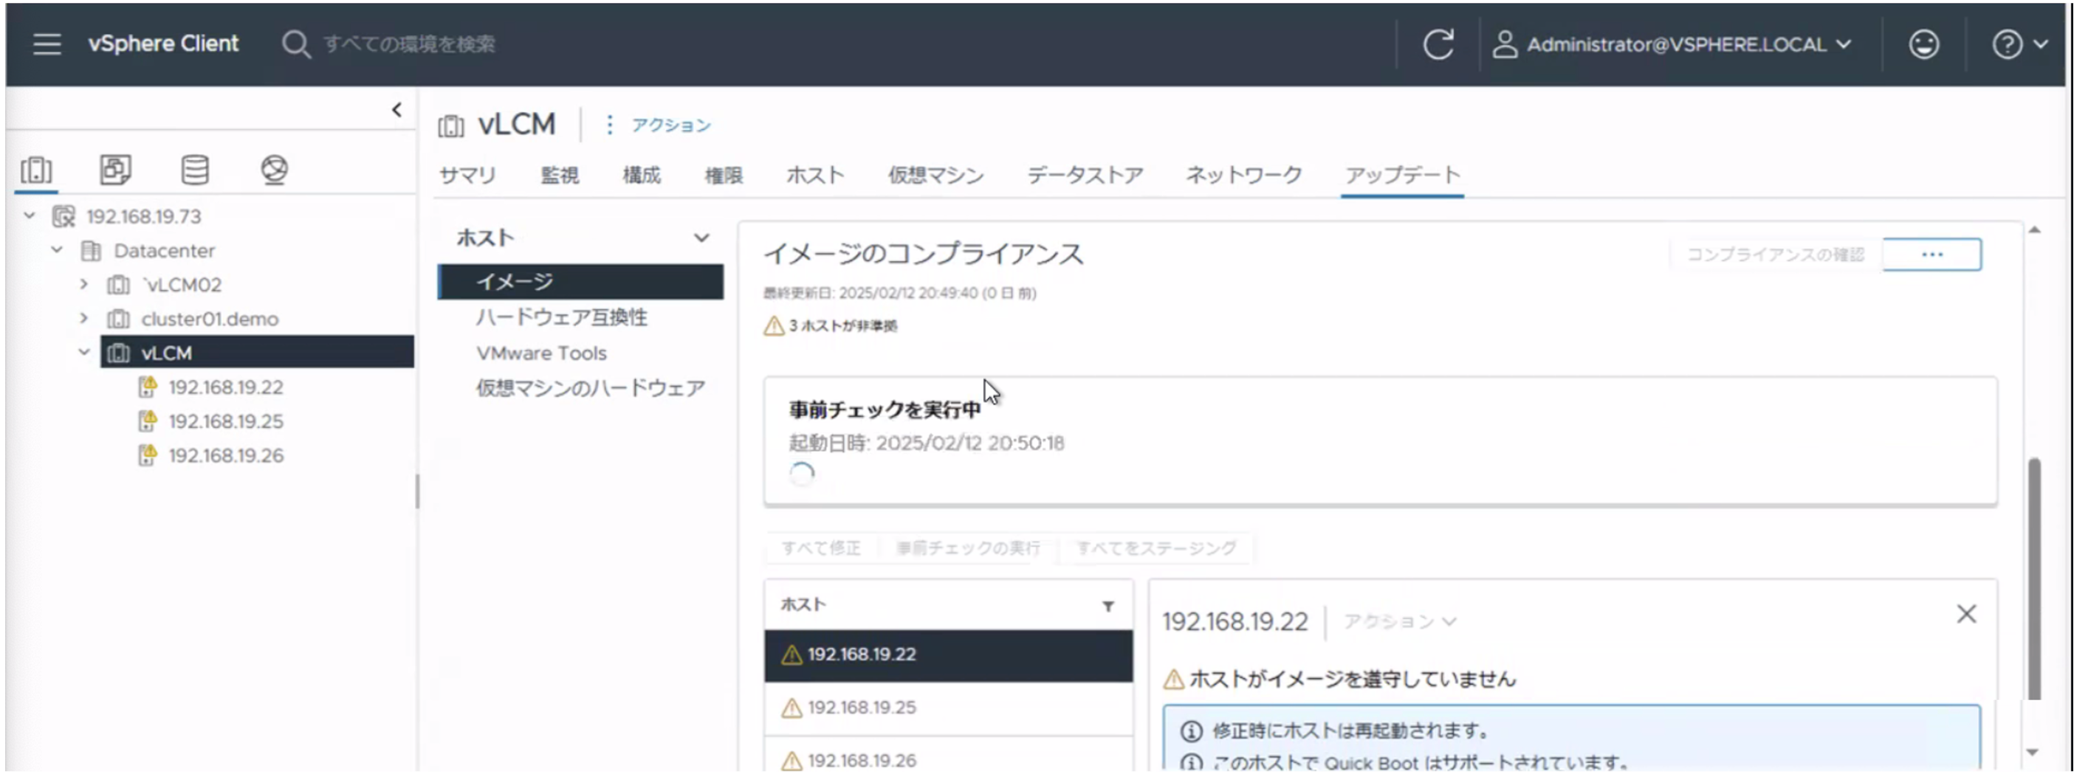Click the アクション link beside vLCM

[x=670, y=125]
